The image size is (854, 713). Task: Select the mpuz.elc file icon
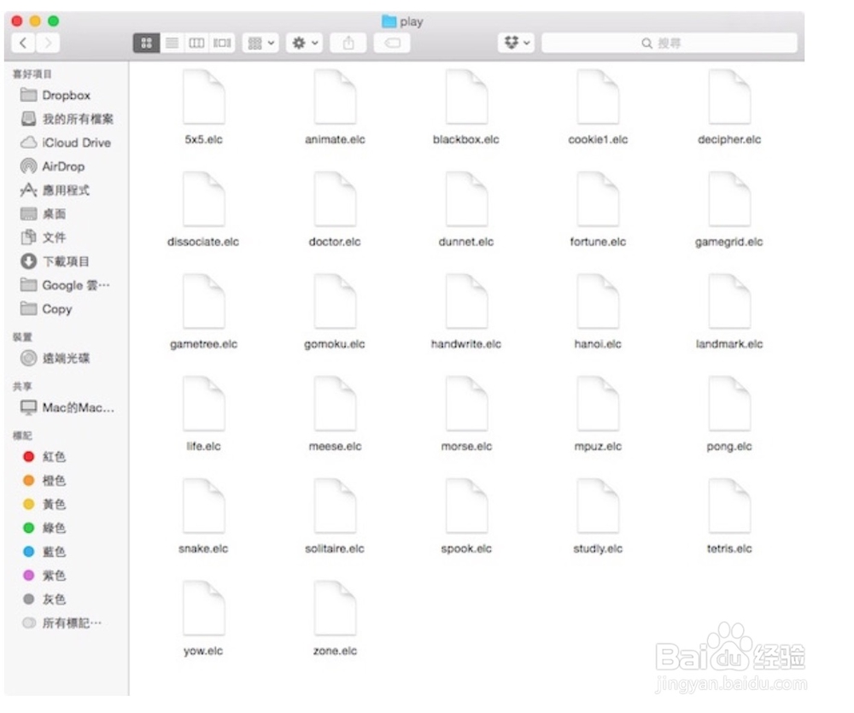coord(598,404)
